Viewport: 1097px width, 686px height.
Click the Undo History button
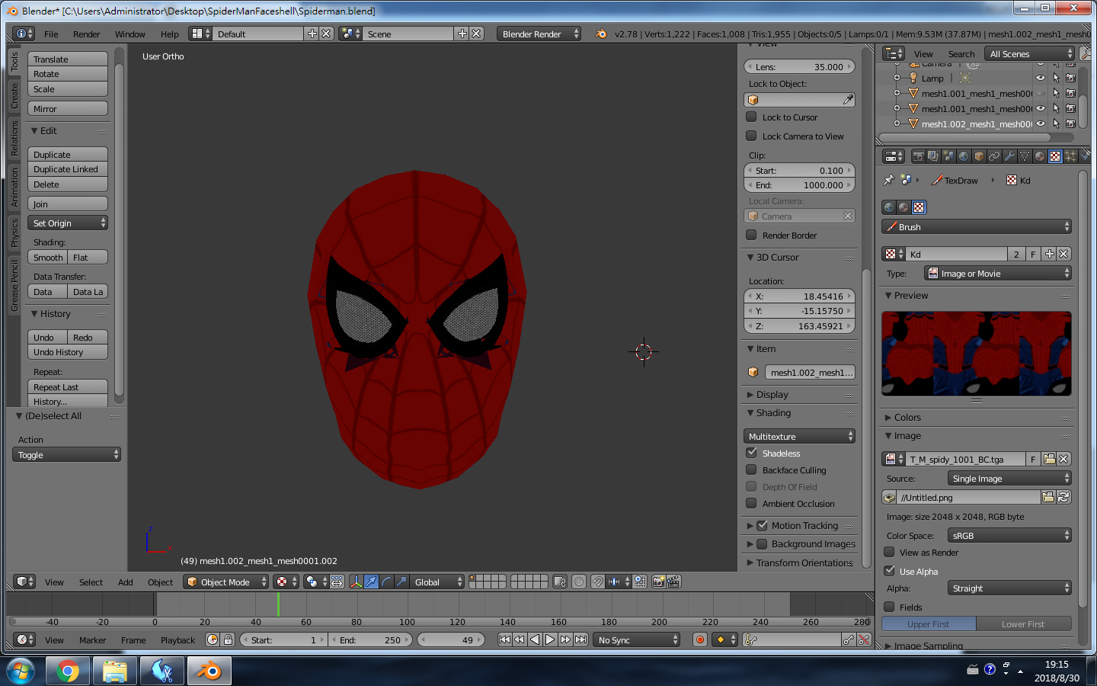coord(68,351)
